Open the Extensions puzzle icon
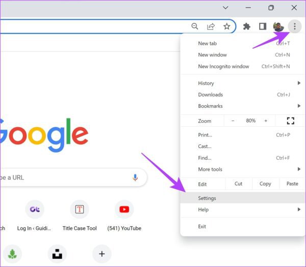This screenshot has width=306, height=267. point(247,26)
